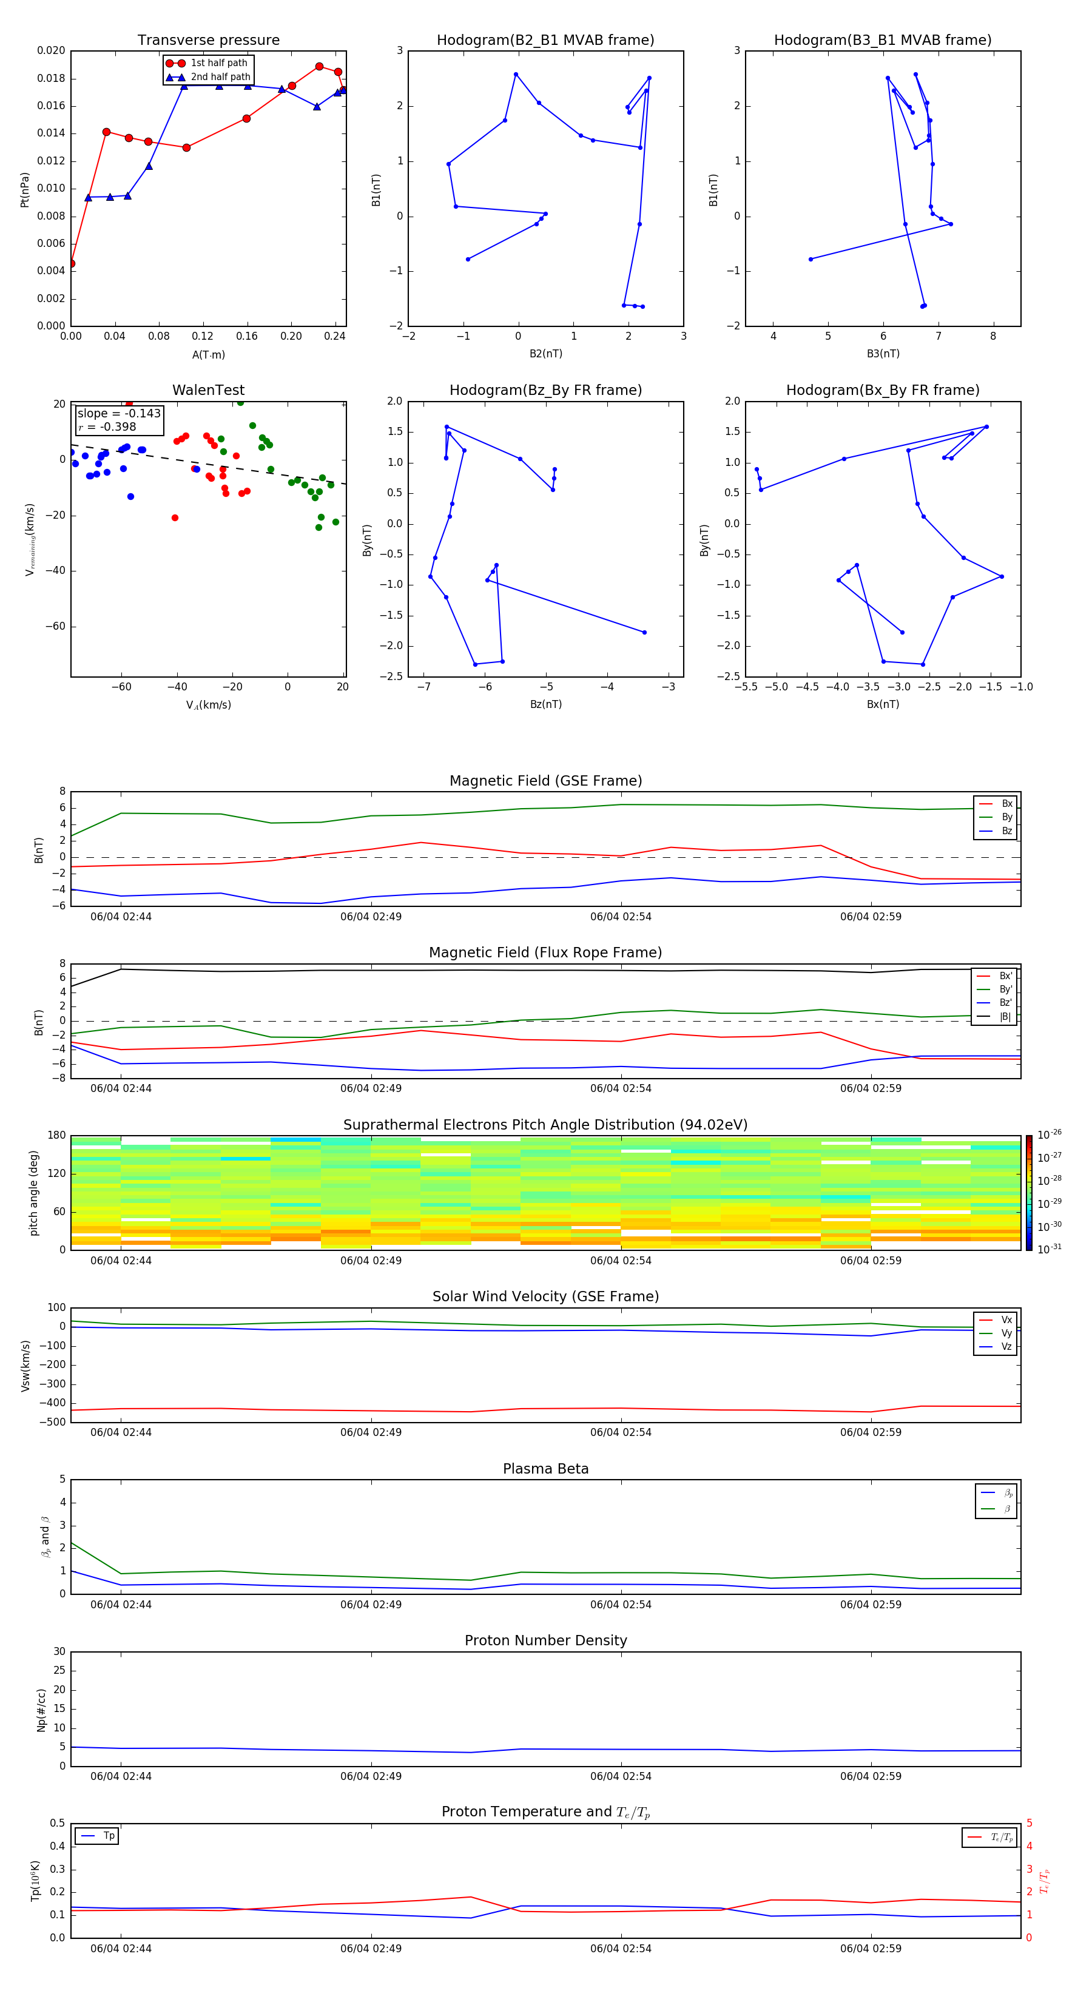Click 'Magnetic Field (GSE Frame)' title

click(x=545, y=781)
